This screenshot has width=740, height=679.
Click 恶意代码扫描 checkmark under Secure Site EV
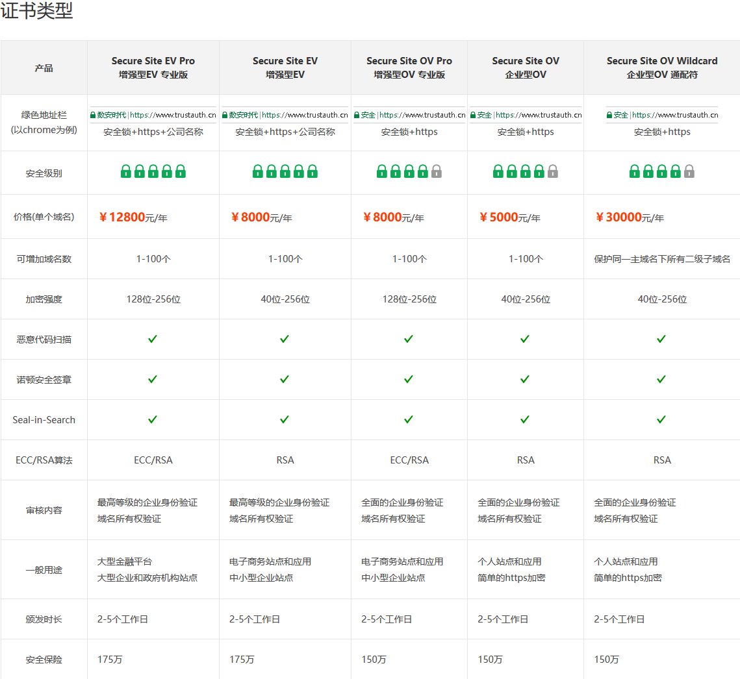(x=284, y=339)
